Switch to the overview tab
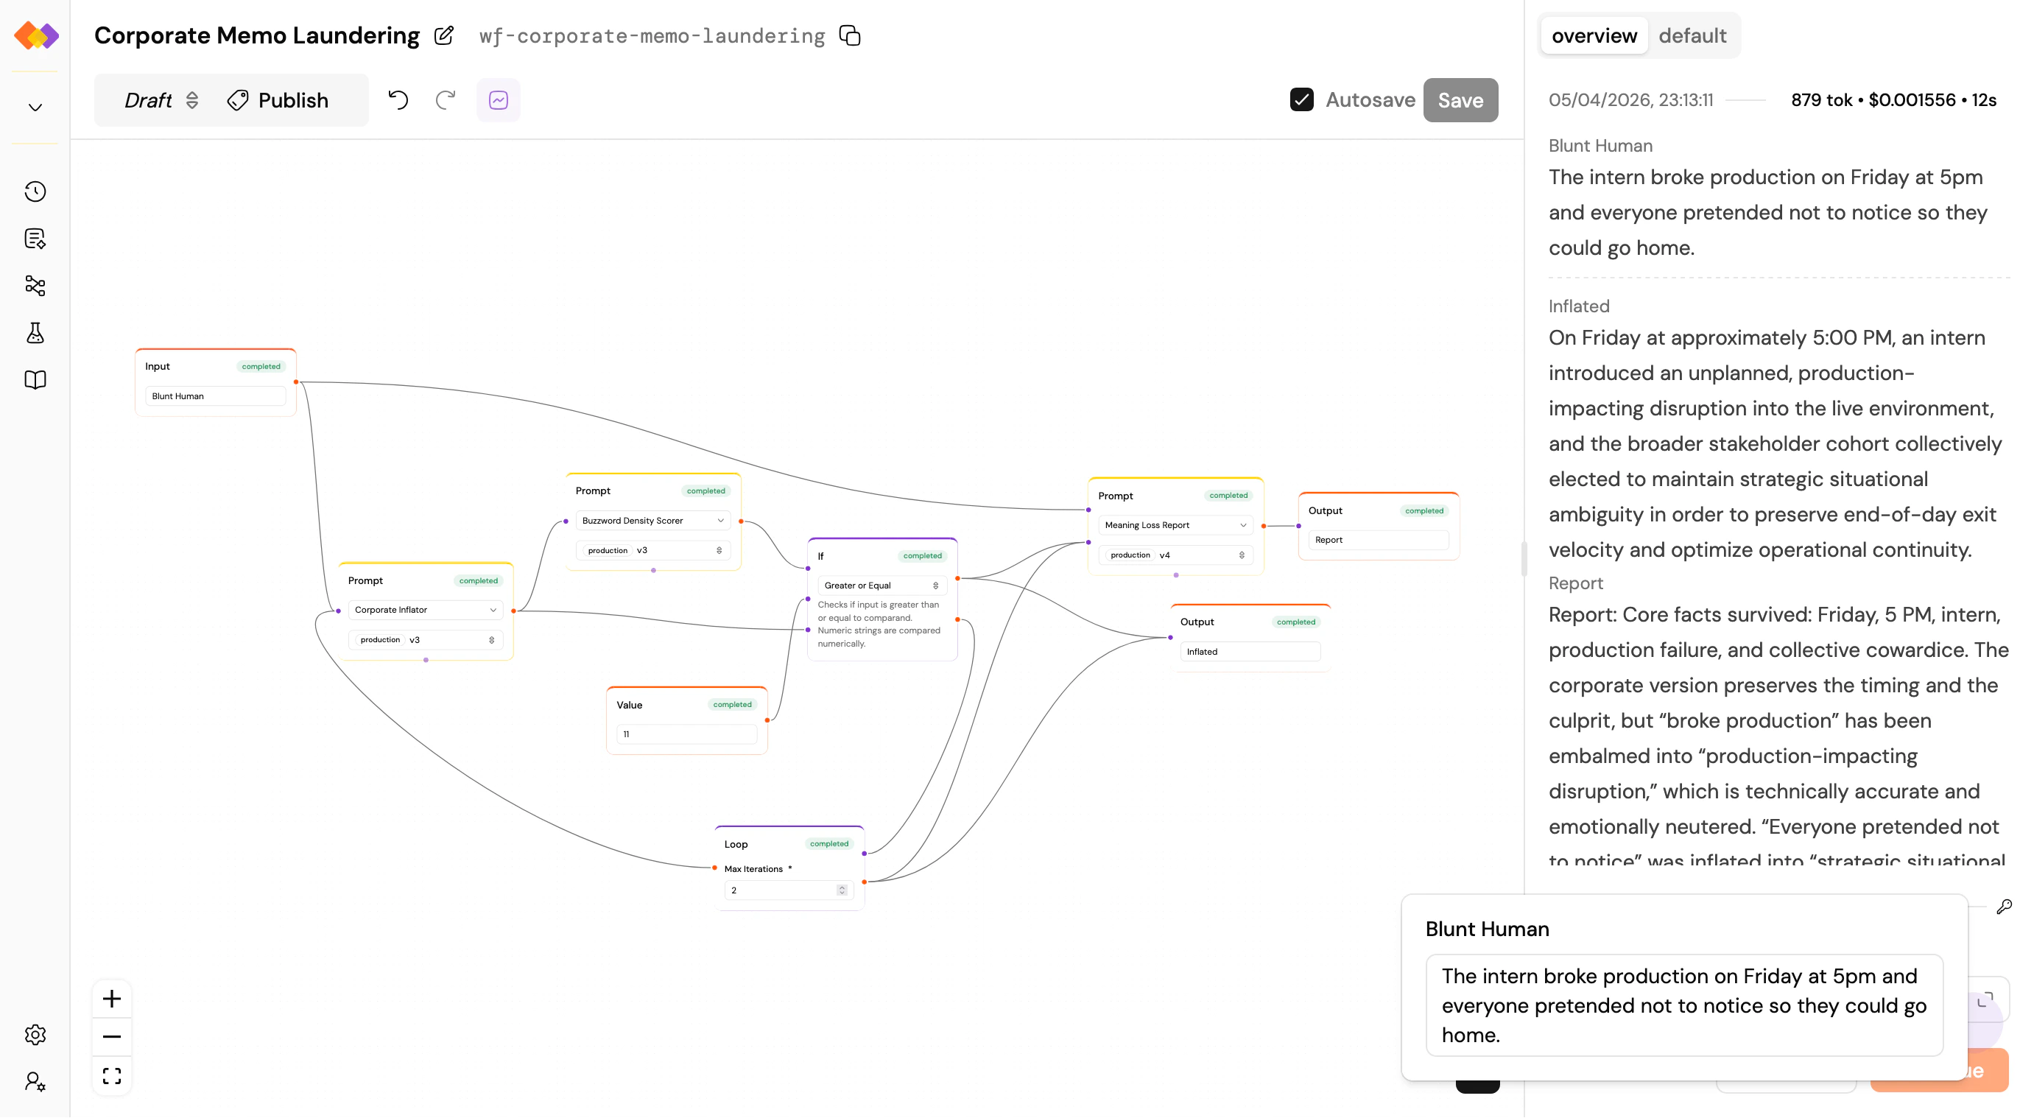The height and width of the screenshot is (1118, 2034). coord(1594,35)
